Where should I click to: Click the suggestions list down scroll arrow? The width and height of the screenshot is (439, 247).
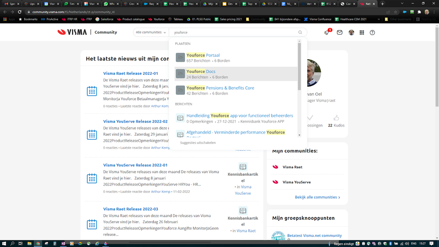tap(299, 135)
